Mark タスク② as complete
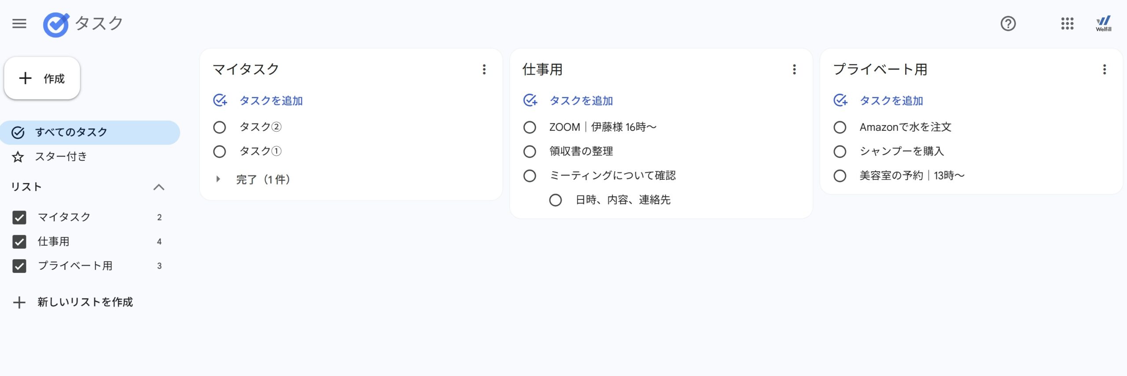 point(219,128)
